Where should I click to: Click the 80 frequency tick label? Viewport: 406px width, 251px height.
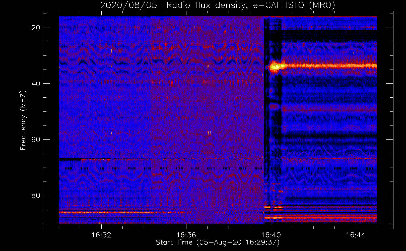[x=36, y=195]
